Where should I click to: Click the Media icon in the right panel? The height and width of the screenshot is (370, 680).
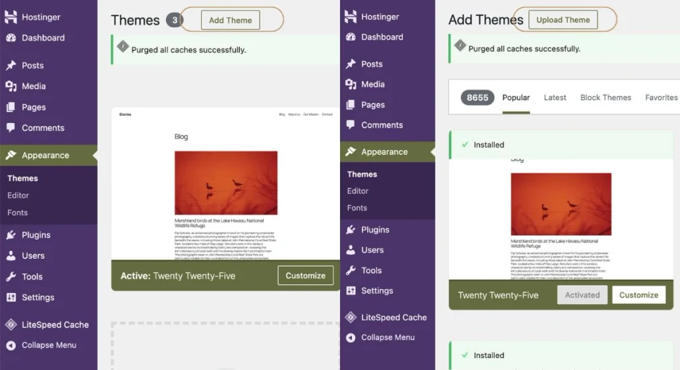[x=351, y=84]
